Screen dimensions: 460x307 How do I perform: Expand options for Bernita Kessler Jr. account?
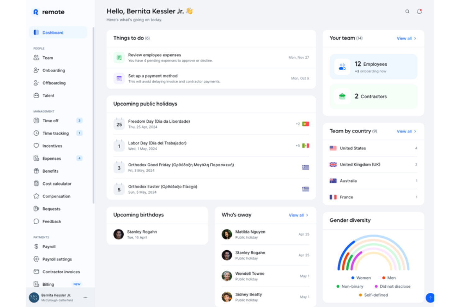click(85, 297)
